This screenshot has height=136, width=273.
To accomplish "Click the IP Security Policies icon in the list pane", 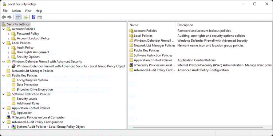I will click(131, 65).
